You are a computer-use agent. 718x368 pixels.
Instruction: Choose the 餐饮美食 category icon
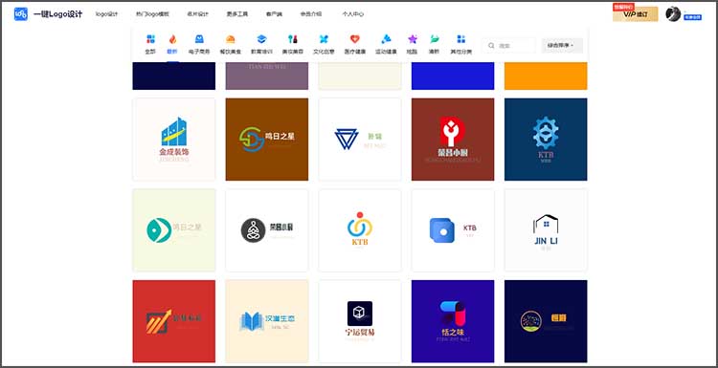tap(231, 39)
